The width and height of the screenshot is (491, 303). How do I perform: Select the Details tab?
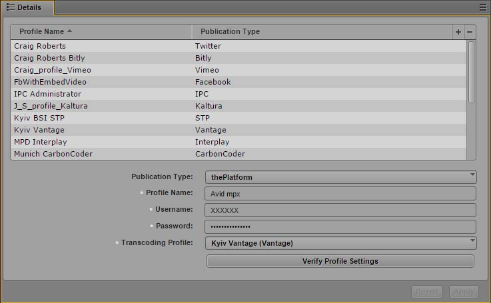click(x=27, y=7)
